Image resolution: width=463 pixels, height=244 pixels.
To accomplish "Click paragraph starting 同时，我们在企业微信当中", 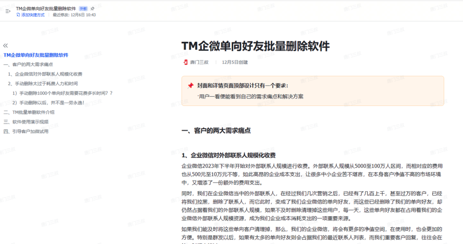I will tap(312, 206).
